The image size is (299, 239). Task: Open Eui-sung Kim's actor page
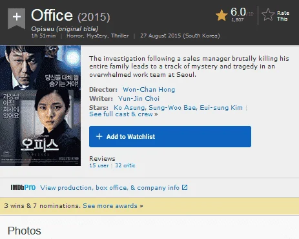221,108
